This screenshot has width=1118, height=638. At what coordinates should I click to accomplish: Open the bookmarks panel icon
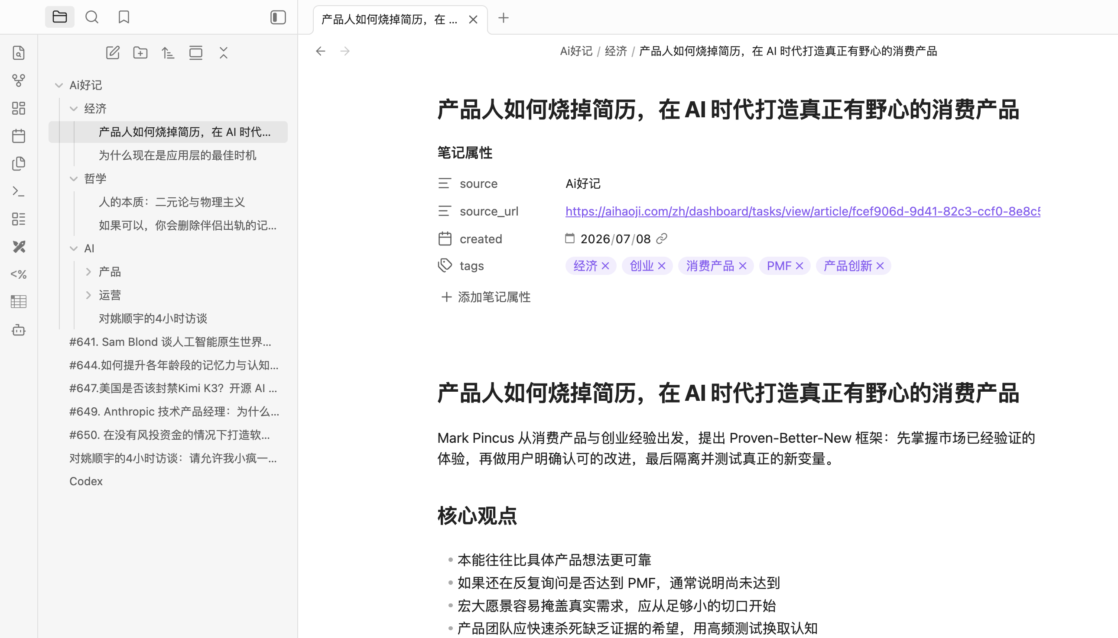click(123, 17)
